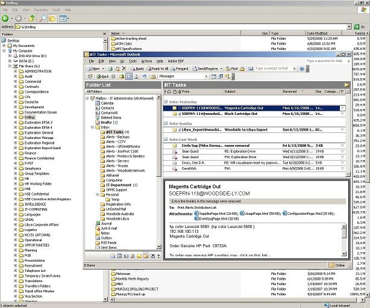Open the Address Book icon in Outlook
This screenshot has width=370, height=308.
251,69
